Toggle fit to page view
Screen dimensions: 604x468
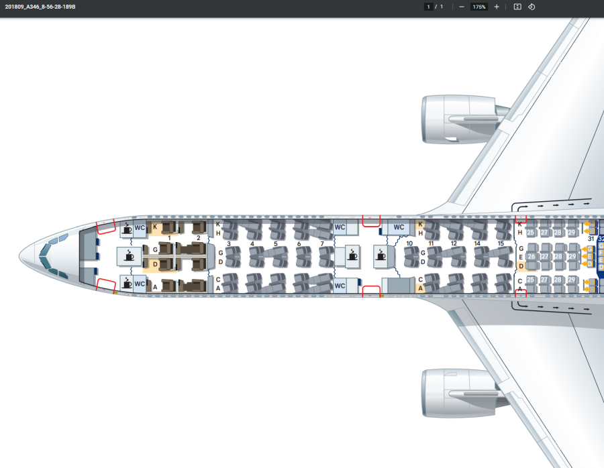(x=517, y=7)
